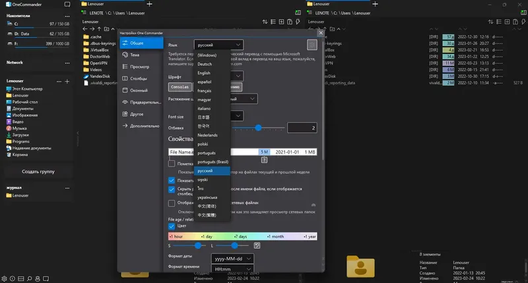Add new tab in left pane

(150, 4)
